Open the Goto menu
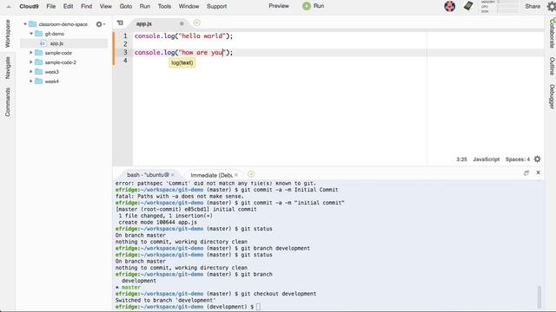 click(x=125, y=6)
